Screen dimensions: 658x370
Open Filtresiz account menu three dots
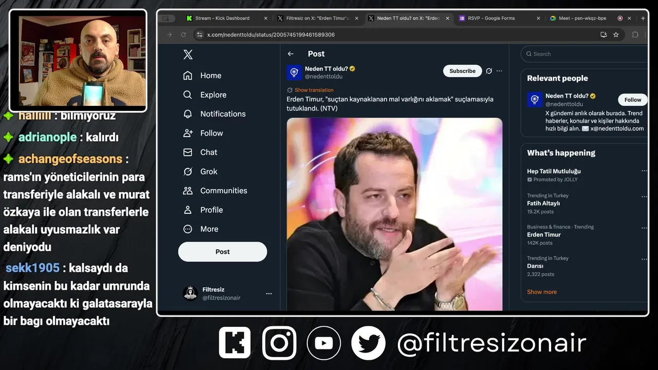click(268, 293)
